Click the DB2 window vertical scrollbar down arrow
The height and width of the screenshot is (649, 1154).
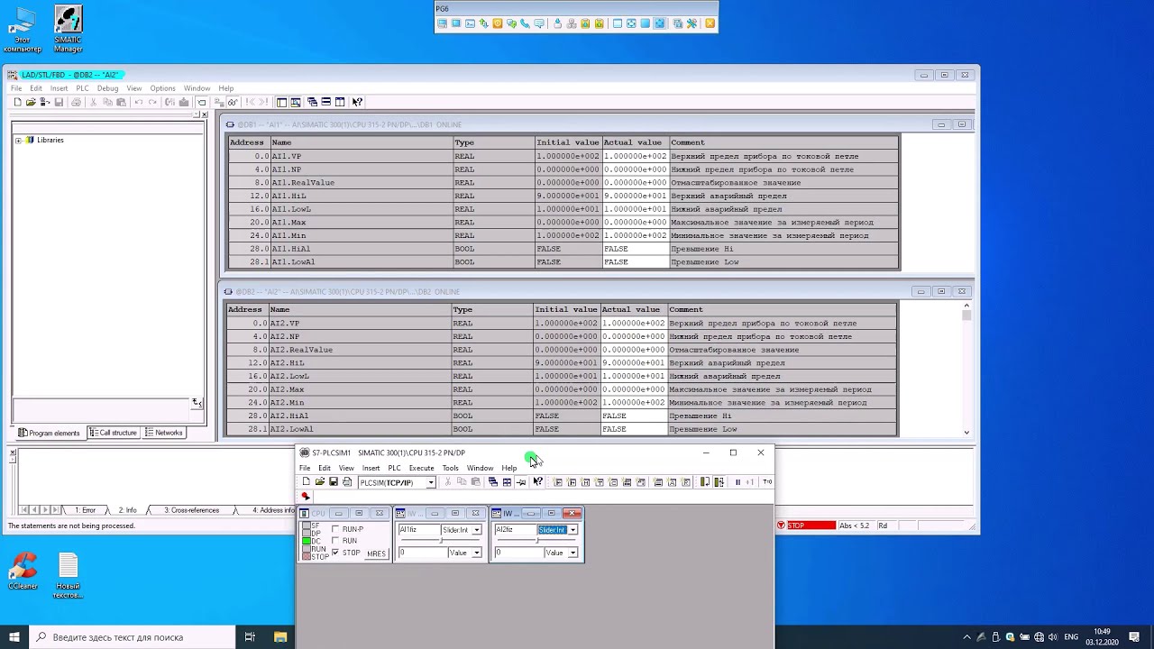pyautogui.click(x=966, y=433)
